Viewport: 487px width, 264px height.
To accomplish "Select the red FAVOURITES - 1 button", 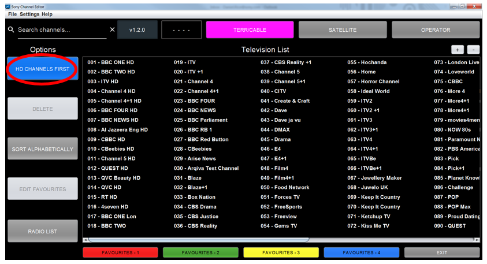I will point(120,252).
